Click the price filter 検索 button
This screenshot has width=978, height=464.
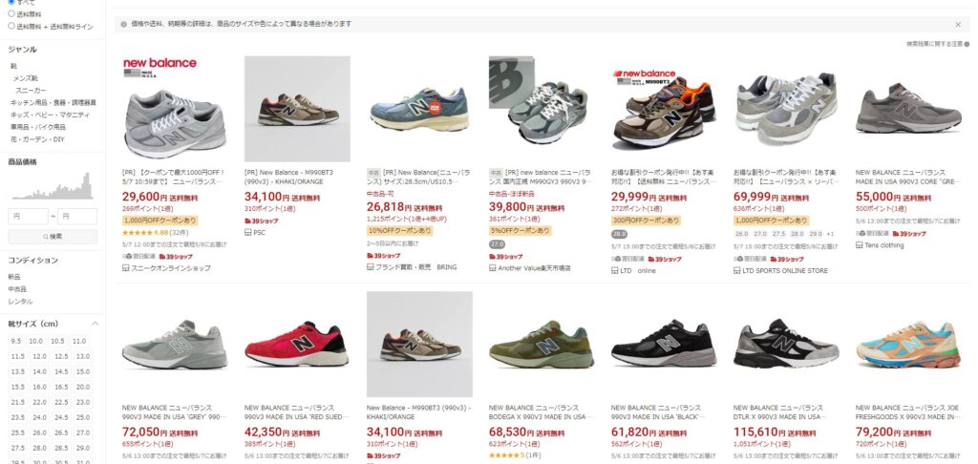click(x=53, y=237)
